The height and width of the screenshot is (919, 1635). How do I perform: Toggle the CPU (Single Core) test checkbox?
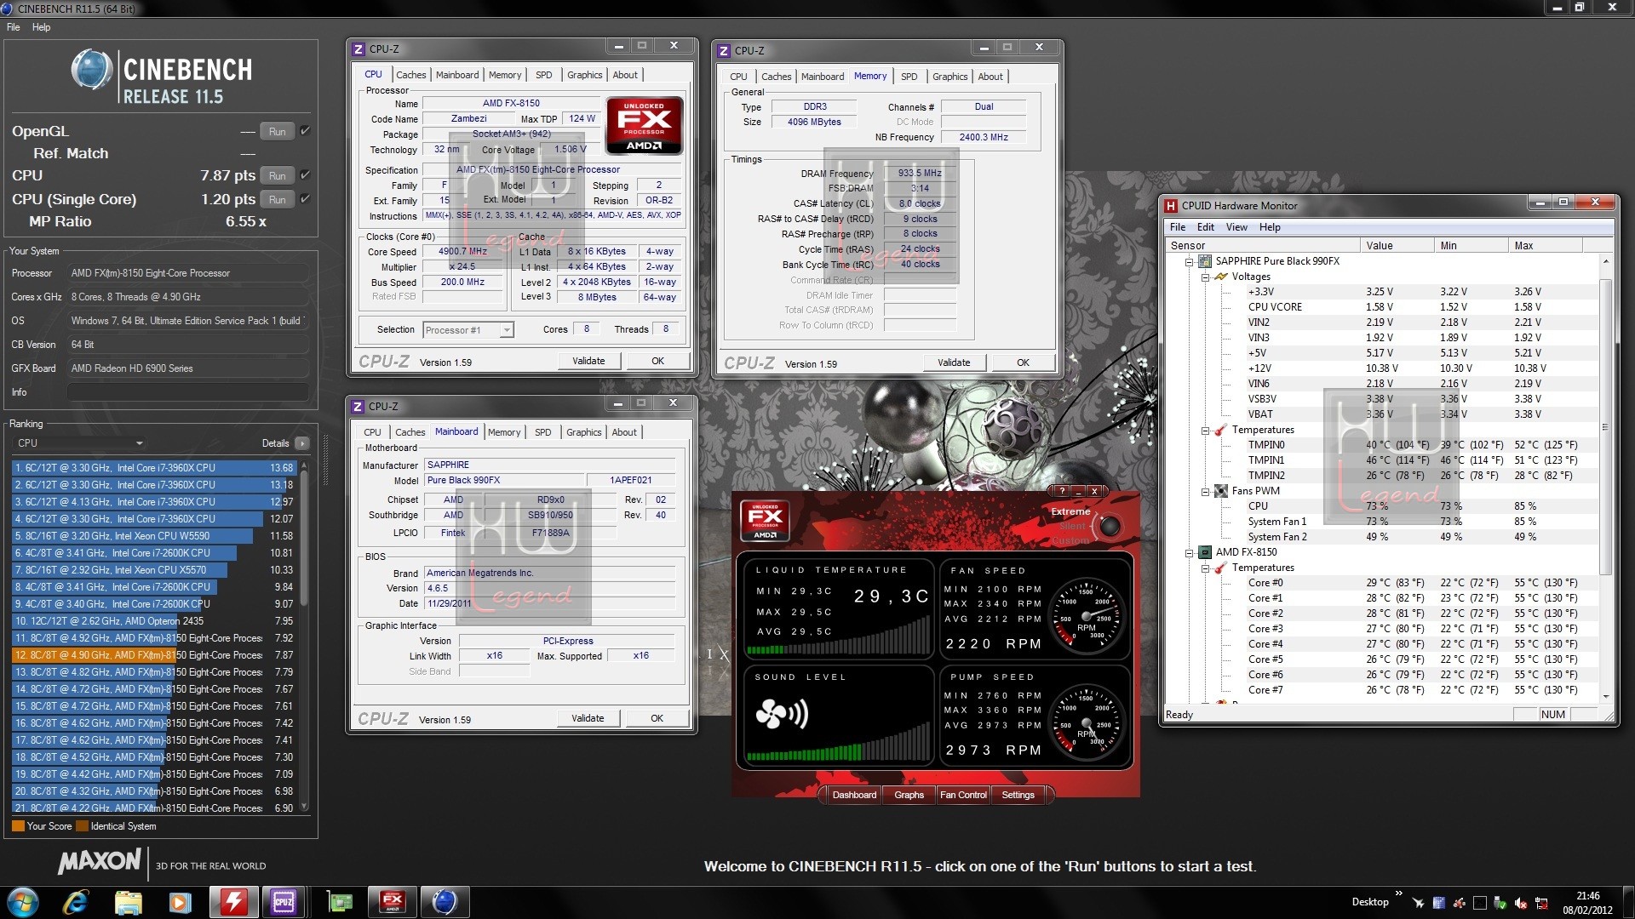(x=305, y=199)
